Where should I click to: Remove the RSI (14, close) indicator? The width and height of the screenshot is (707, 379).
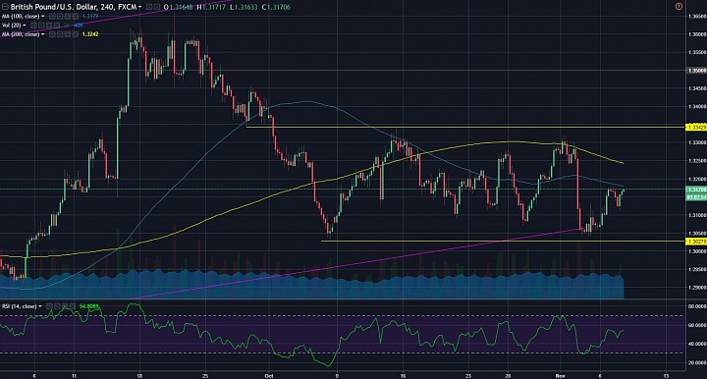tap(72, 306)
